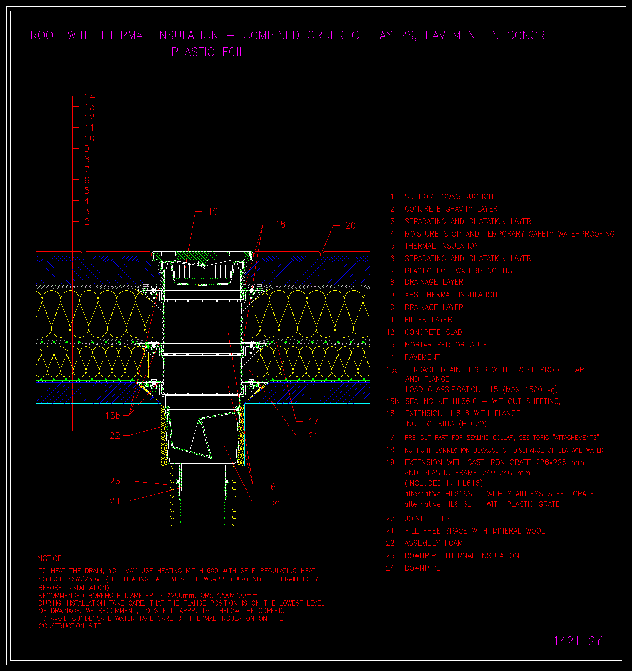The height and width of the screenshot is (671, 632).
Task: Select the 'PLASTIC FOIL WATERPROOFING' legend text
Action: tap(458, 271)
